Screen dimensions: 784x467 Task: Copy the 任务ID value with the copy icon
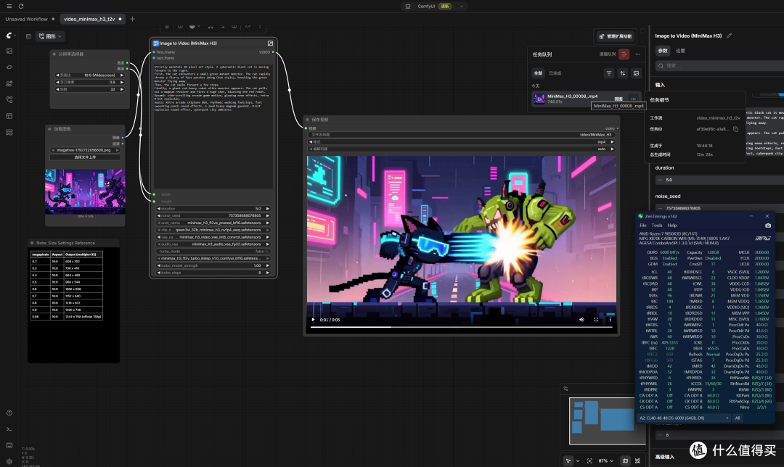735,129
